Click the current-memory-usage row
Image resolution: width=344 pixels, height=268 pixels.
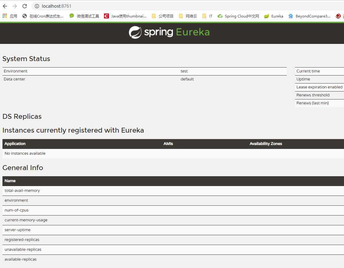click(x=173, y=220)
